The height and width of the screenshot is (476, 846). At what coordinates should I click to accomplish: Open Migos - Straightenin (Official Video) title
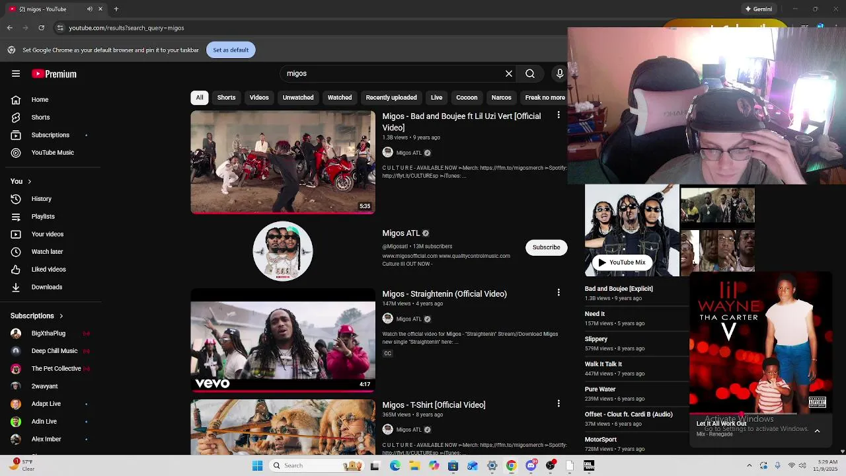445,294
